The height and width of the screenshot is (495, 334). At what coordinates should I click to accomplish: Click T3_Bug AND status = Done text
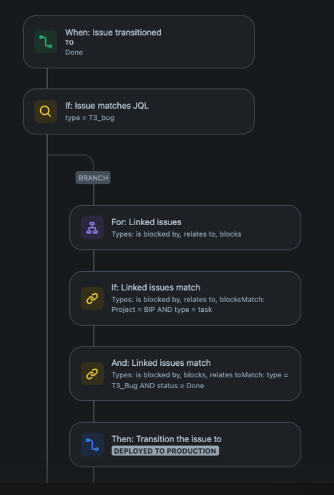pyautogui.click(x=158, y=385)
